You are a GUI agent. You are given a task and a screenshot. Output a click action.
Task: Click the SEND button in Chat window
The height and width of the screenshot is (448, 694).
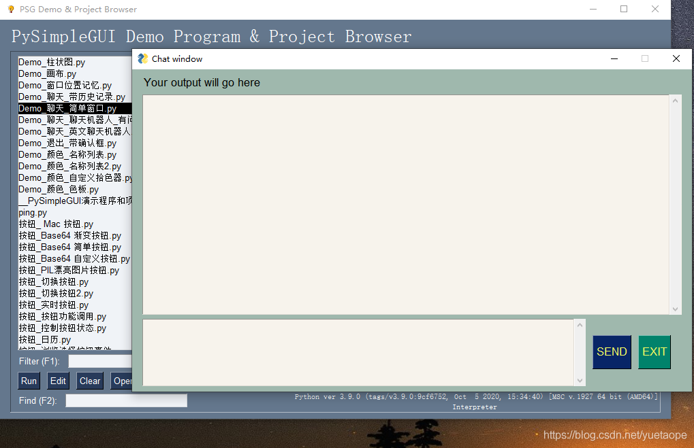click(x=612, y=351)
